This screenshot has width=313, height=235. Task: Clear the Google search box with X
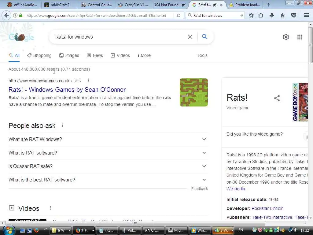(x=190, y=37)
